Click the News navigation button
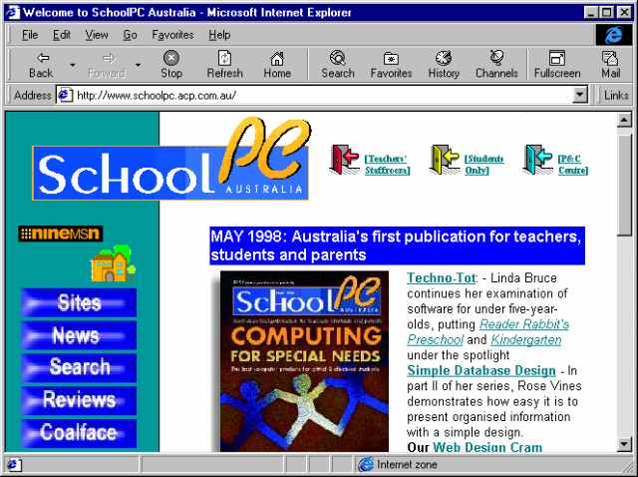 pos(79,335)
